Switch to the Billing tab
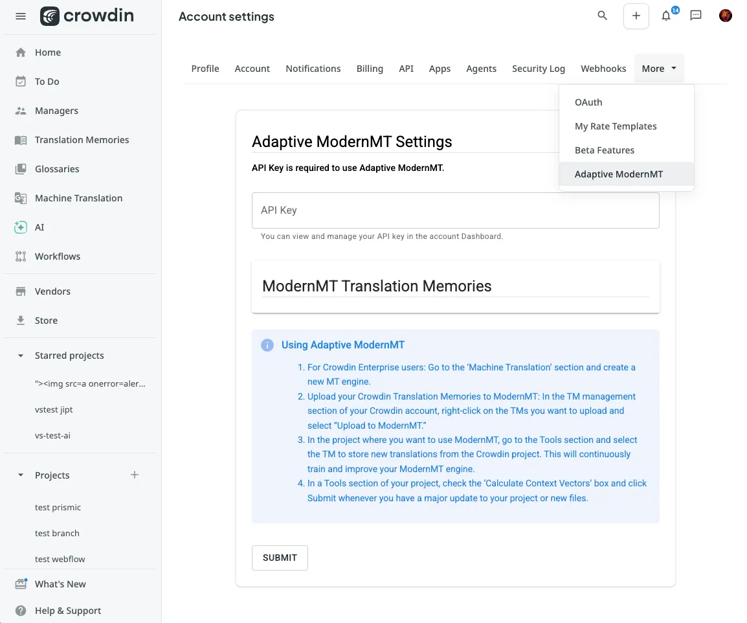Viewport: 747px width, 623px height. [x=370, y=68]
